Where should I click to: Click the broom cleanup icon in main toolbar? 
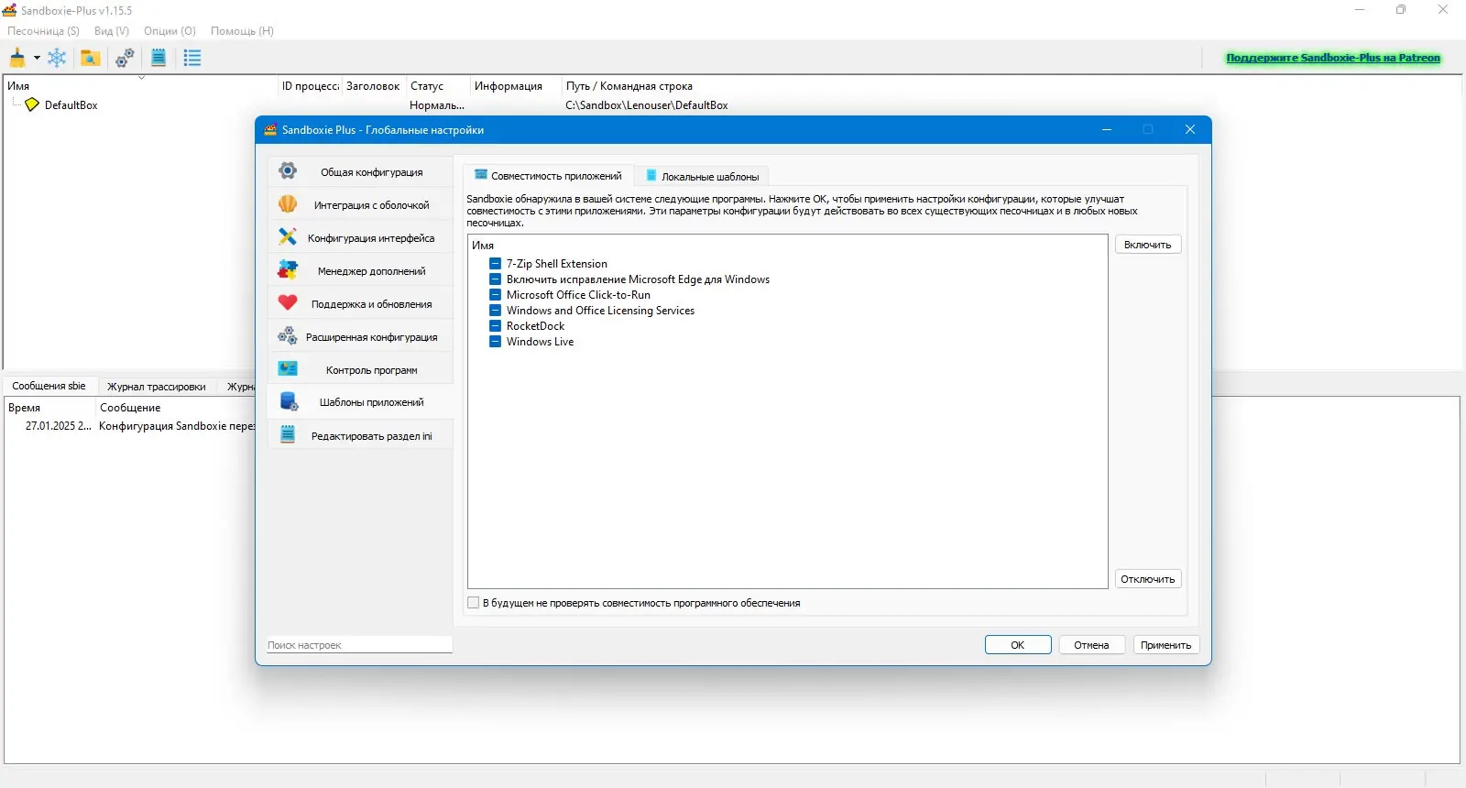(x=17, y=58)
